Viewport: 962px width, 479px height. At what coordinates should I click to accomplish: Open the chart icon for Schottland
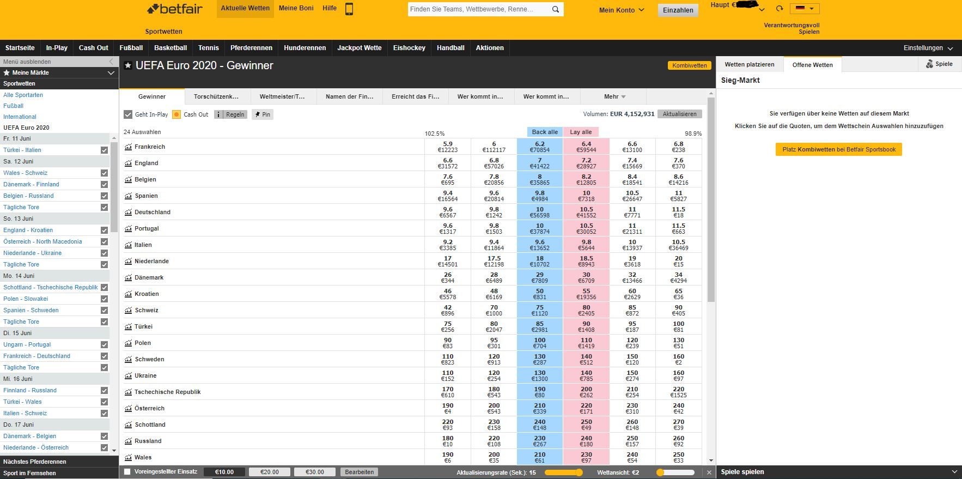pyautogui.click(x=129, y=425)
